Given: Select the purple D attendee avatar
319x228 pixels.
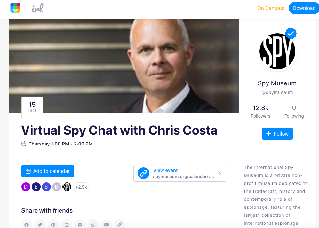Looking at the screenshot, I should 26,187.
